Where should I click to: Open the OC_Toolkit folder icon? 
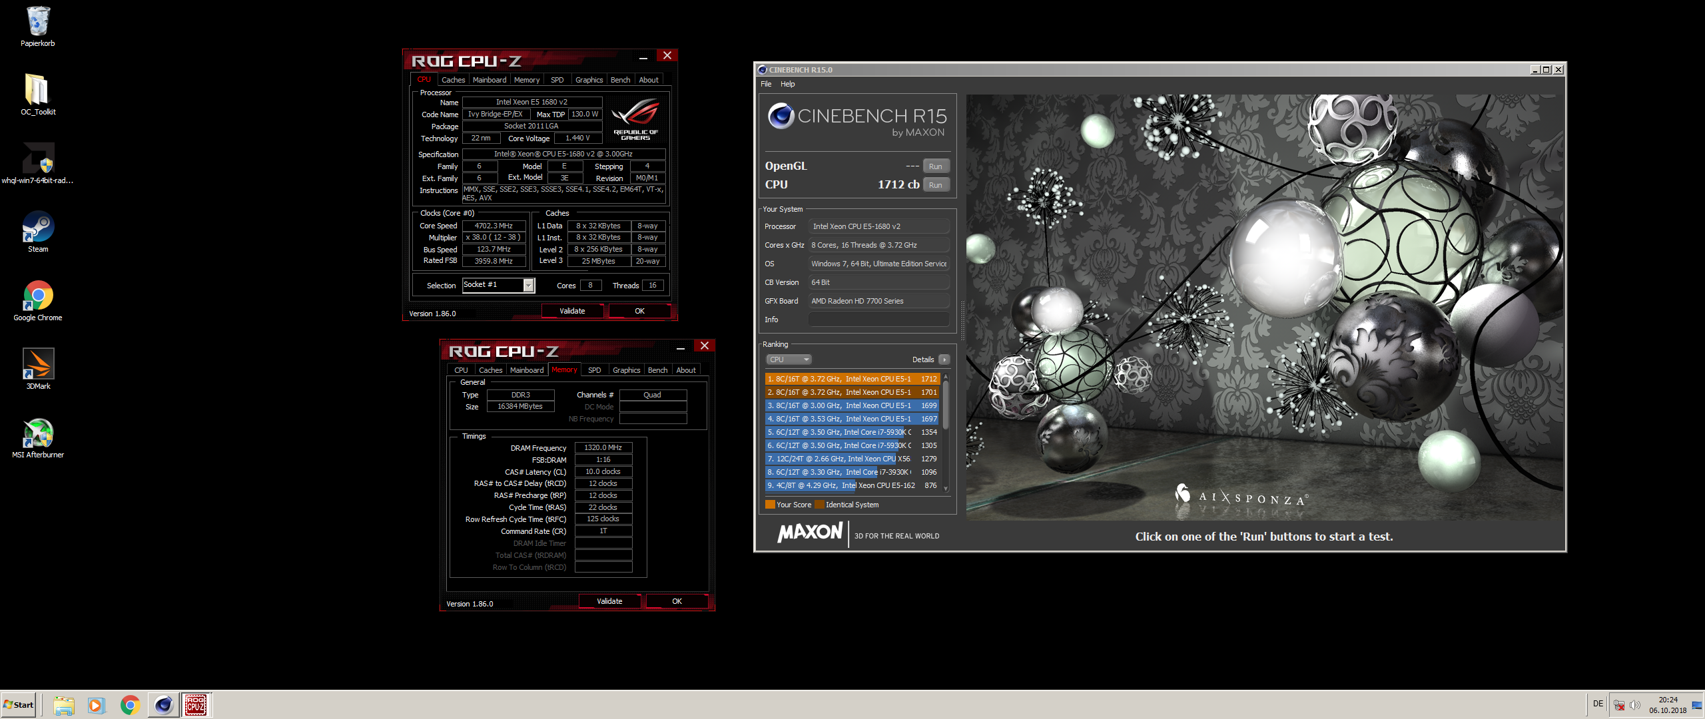pyautogui.click(x=38, y=95)
